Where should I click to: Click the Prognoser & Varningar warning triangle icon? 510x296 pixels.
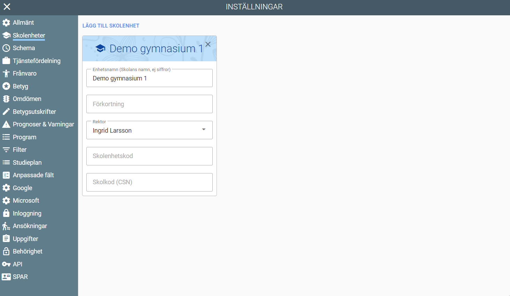pyautogui.click(x=6, y=124)
